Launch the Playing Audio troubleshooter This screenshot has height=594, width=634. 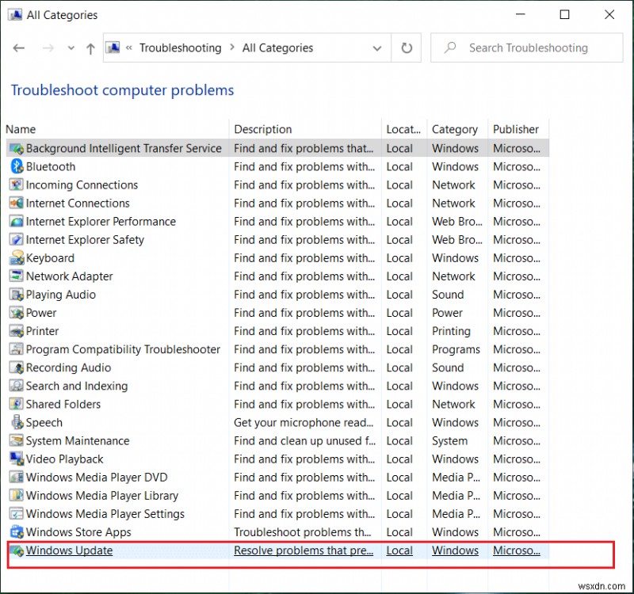[x=59, y=294]
